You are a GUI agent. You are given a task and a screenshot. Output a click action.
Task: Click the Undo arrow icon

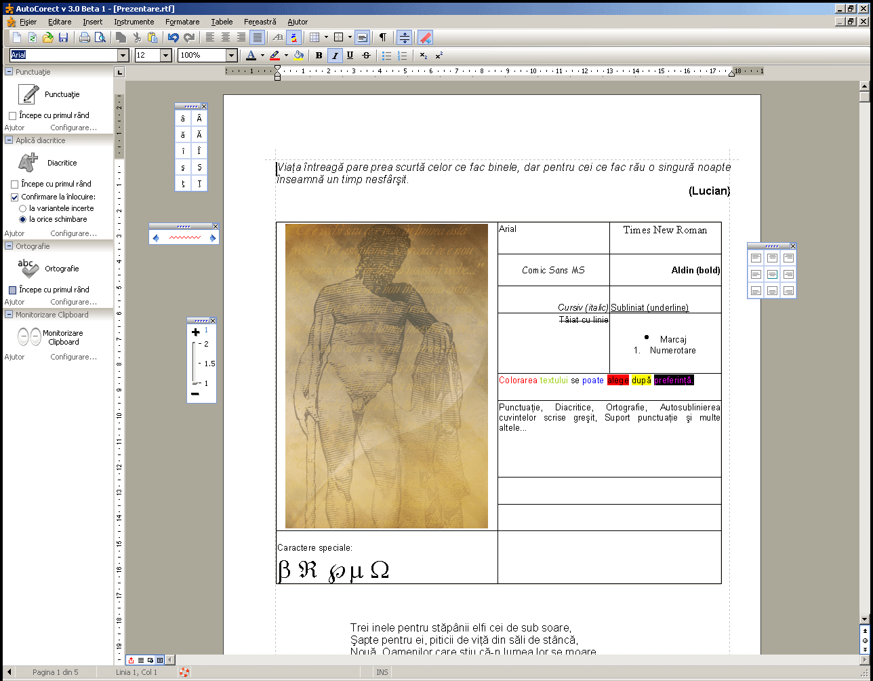[x=174, y=38]
